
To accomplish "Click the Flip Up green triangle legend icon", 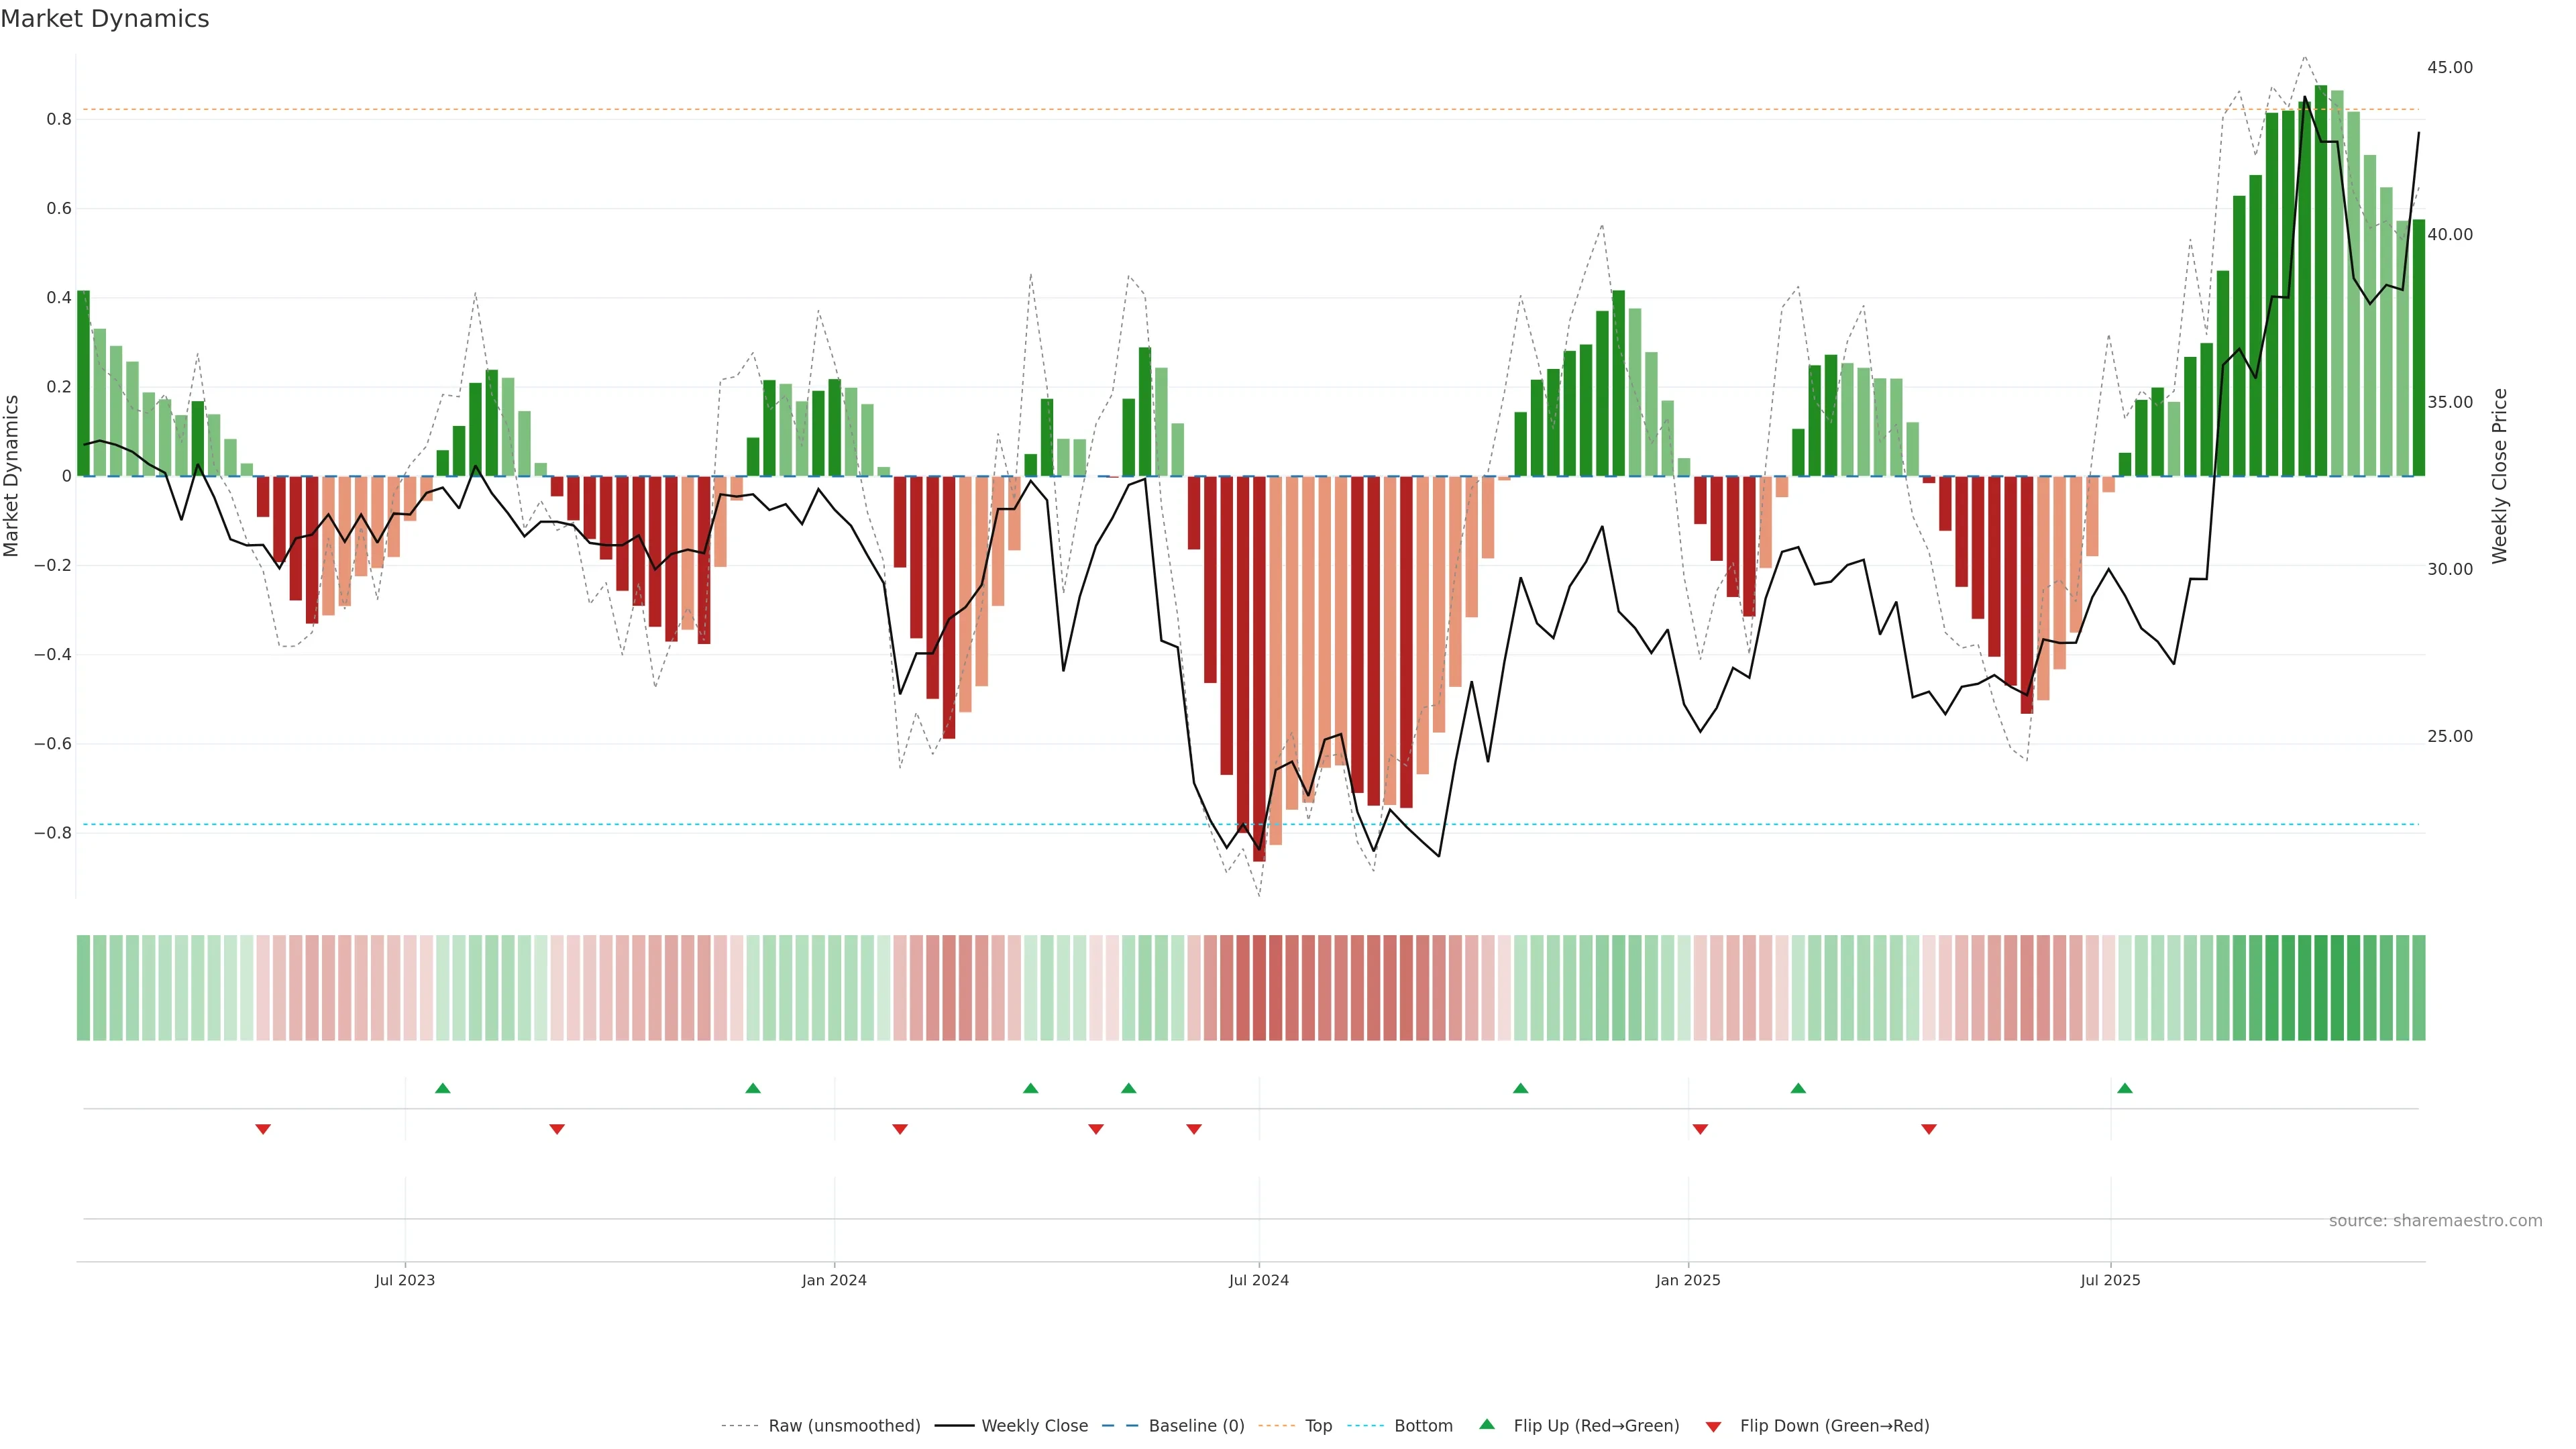I will point(1487,1424).
